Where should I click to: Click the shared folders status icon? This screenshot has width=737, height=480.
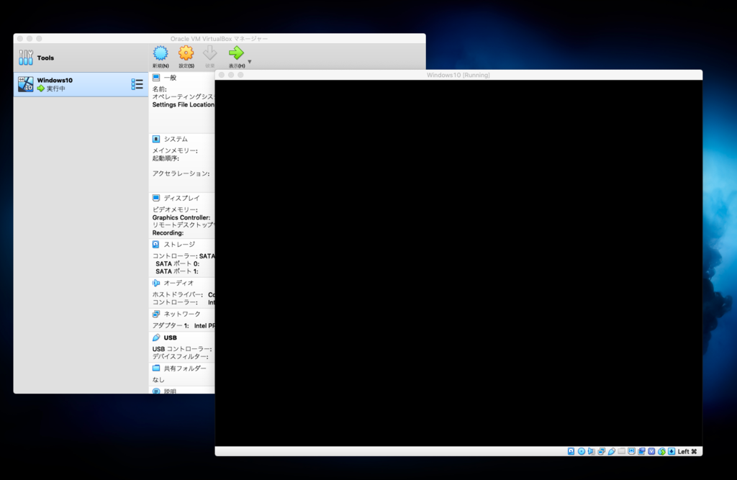click(621, 451)
